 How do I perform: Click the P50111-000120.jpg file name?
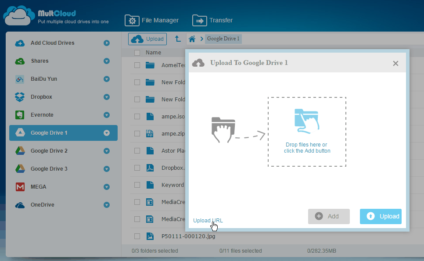188,236
